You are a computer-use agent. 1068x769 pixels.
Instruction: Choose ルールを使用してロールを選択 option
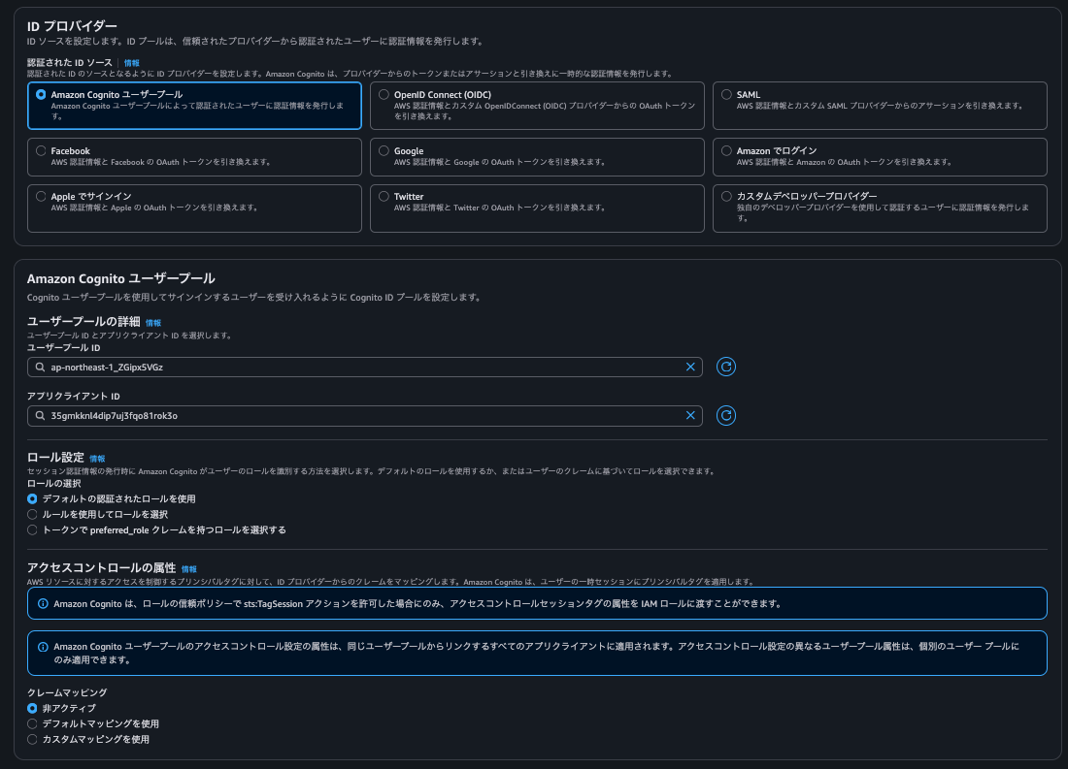(32, 515)
